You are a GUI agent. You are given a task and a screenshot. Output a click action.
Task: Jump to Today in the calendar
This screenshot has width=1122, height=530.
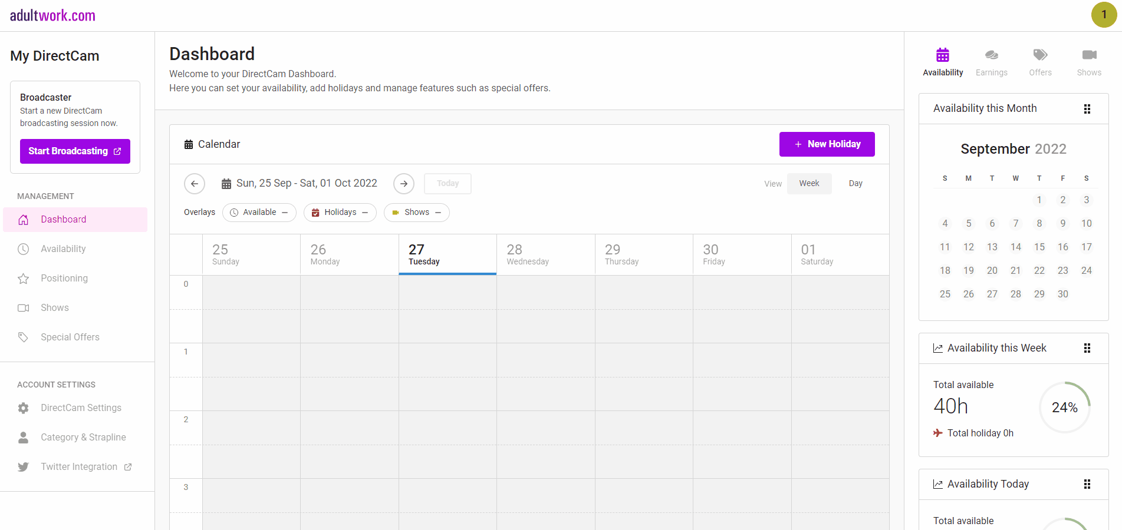pyautogui.click(x=448, y=184)
